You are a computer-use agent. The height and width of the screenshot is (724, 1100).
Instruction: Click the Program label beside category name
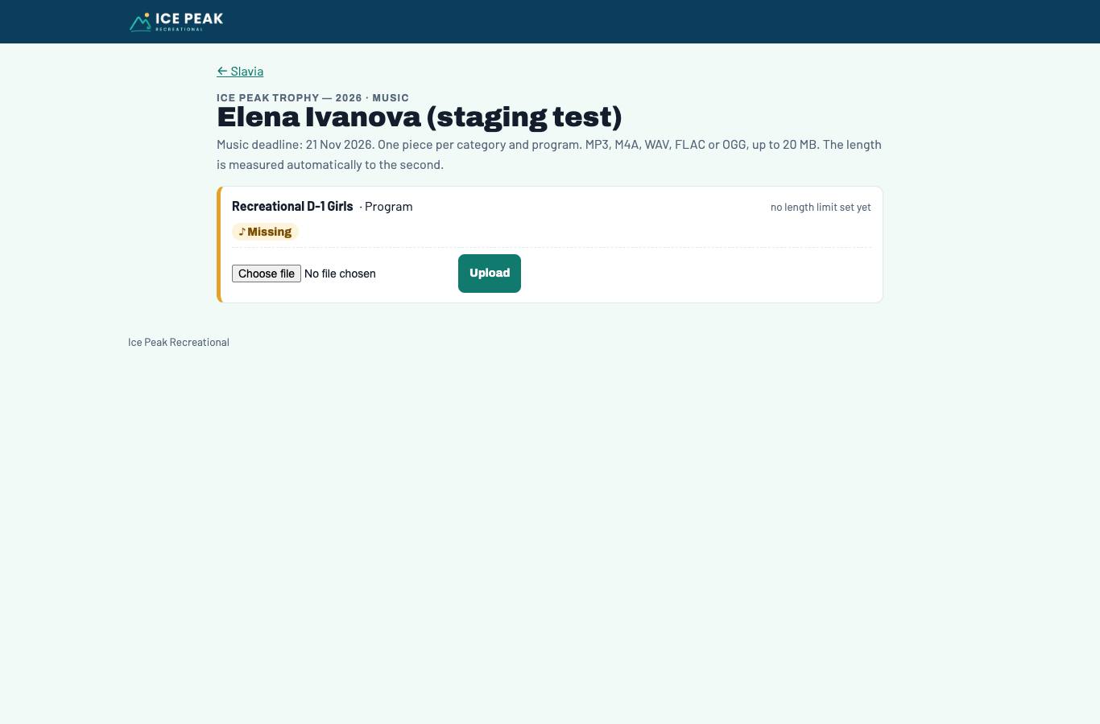[x=388, y=206]
